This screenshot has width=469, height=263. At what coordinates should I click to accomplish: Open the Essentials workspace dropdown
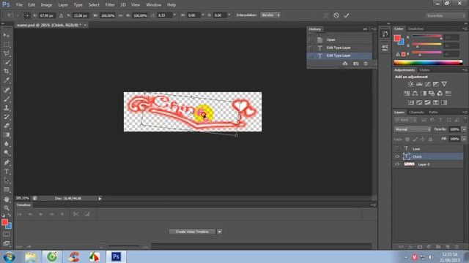(446, 15)
